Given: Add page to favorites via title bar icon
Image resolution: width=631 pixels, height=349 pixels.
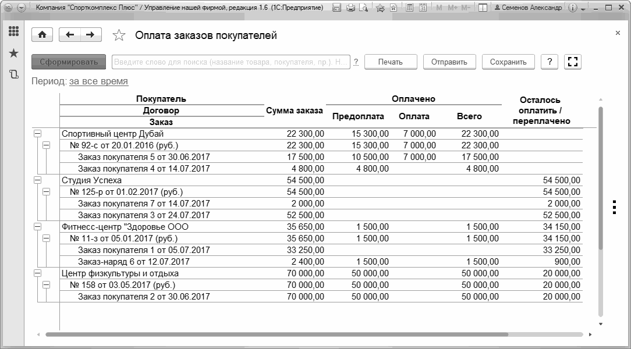Looking at the screenshot, I should click(394, 8).
